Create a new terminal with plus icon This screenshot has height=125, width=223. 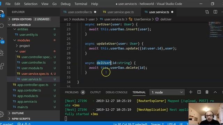tap(191, 92)
